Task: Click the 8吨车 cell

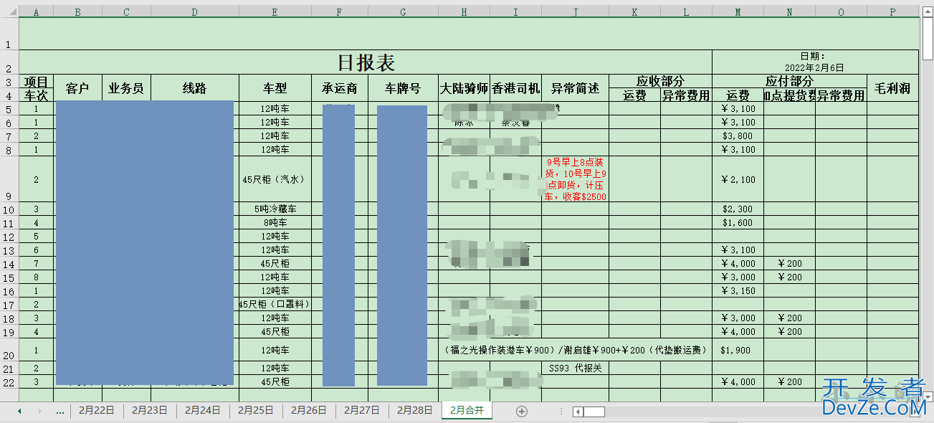Action: (x=275, y=223)
